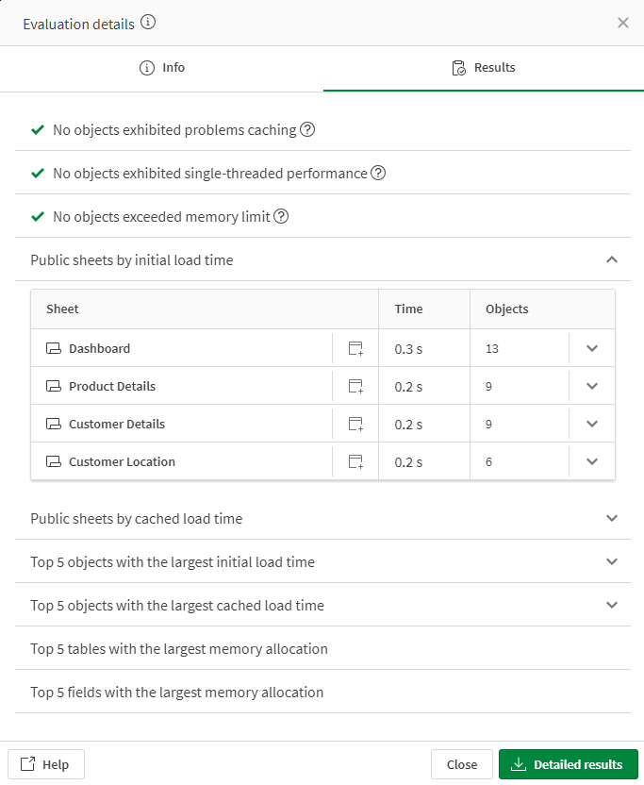This screenshot has height=785, width=644.
Task: Open the Help link
Action: 45,764
